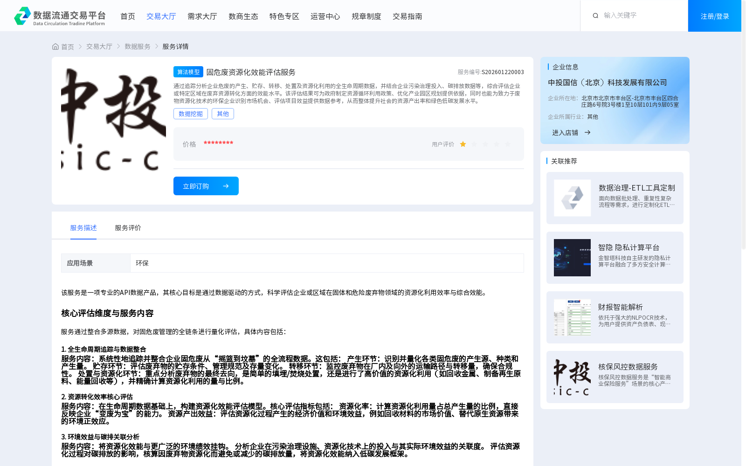Open 规章制度 in the header
746x466 pixels.
tap(366, 16)
